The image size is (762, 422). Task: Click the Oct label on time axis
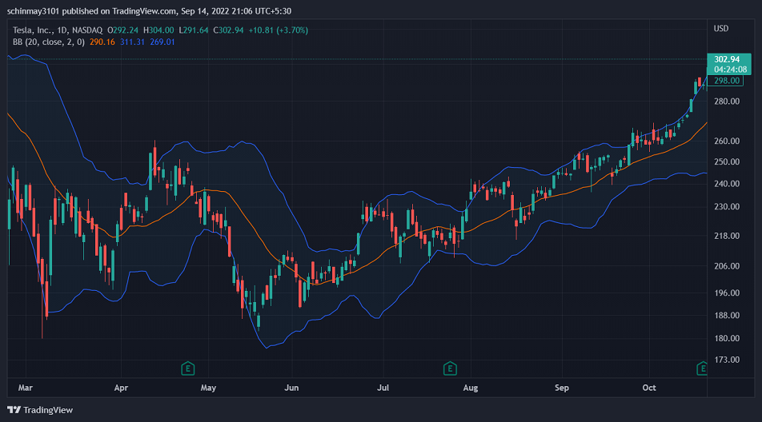coord(649,388)
